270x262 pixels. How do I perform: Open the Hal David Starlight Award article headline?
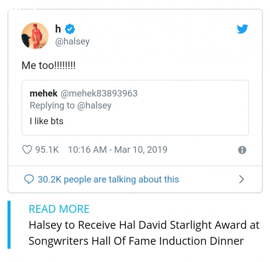(144, 233)
